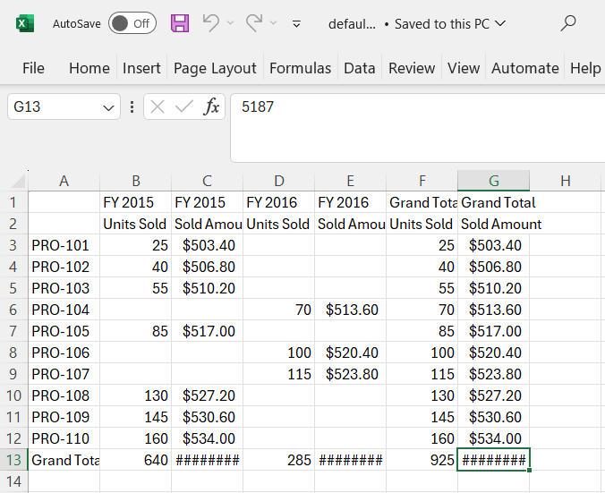Viewport: 605px width, 493px height.
Task: Click the Insert Function fx icon
Action: [211, 107]
